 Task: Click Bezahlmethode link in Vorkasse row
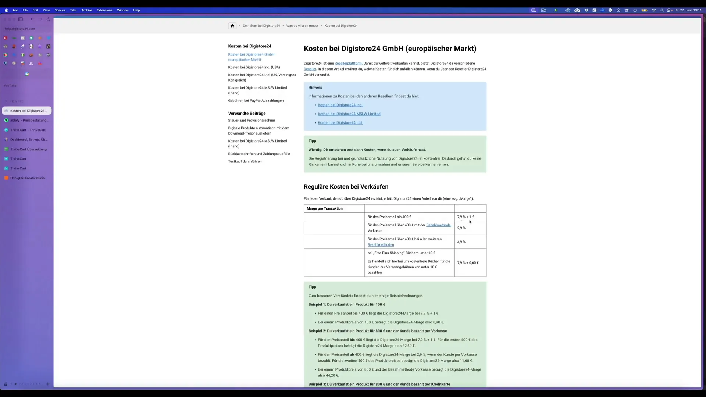click(x=438, y=225)
